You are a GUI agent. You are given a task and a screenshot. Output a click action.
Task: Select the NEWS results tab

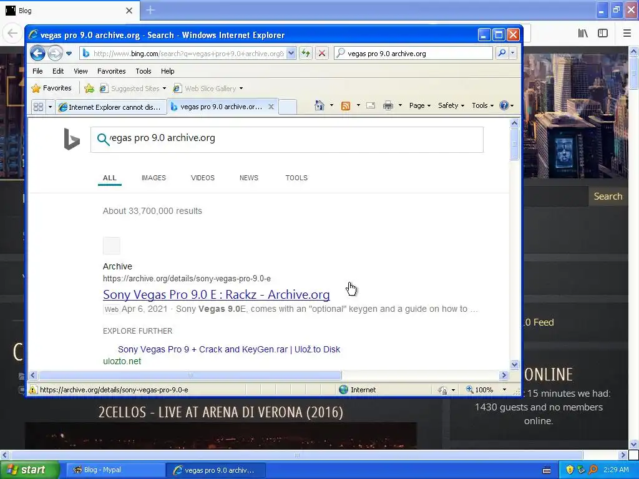point(249,178)
